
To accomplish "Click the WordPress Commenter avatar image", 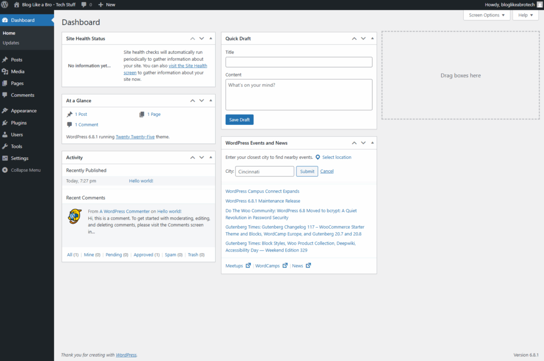I will [x=74, y=216].
